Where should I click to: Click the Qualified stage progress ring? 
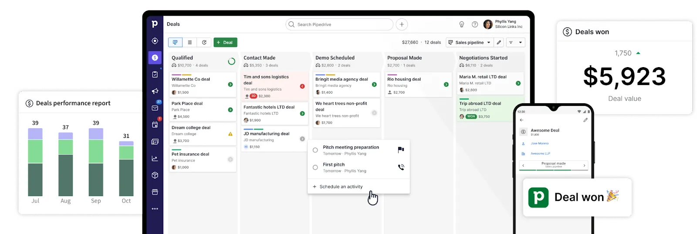[x=231, y=61]
